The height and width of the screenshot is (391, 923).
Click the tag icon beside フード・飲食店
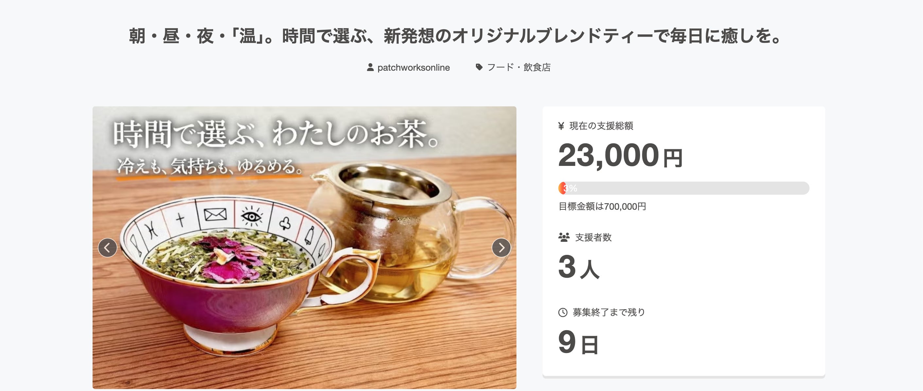[479, 67]
